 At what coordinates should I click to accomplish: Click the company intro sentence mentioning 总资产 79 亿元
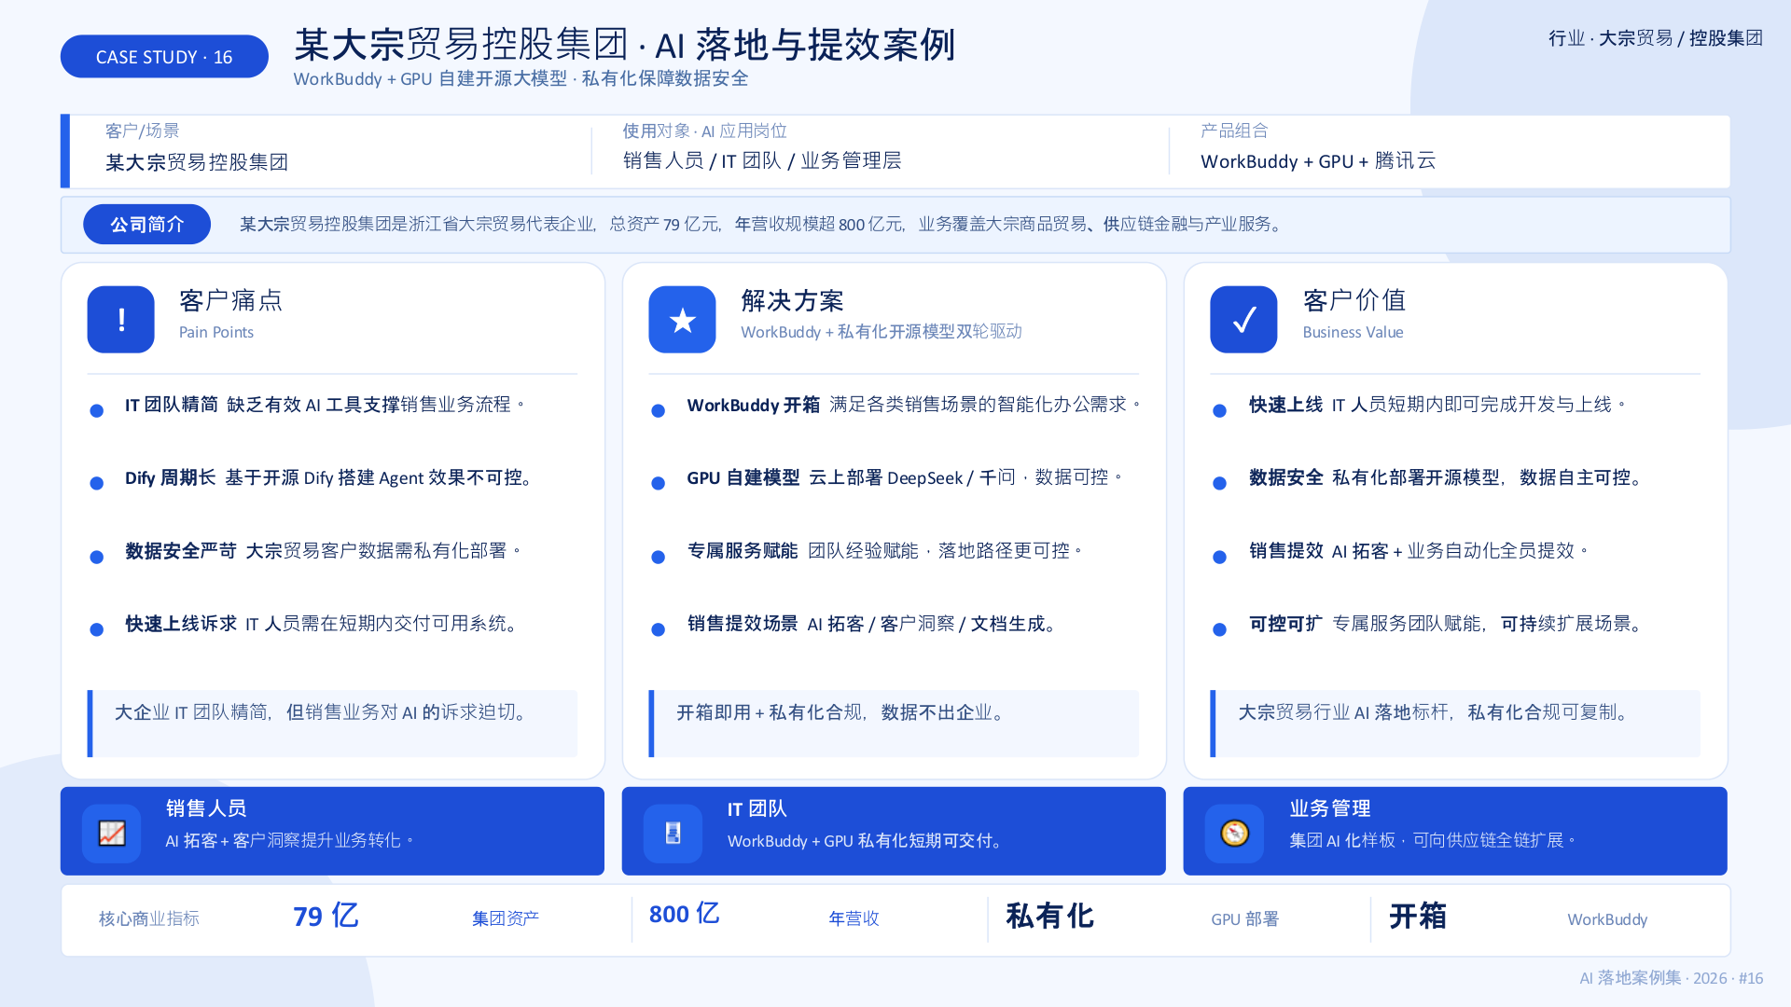point(763,225)
